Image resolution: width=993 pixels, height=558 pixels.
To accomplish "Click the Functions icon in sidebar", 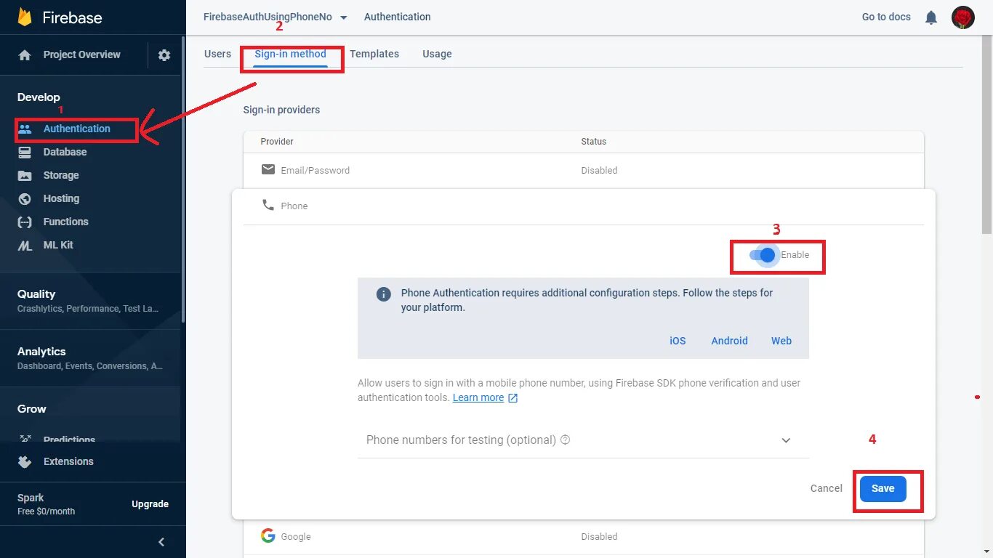I will (x=25, y=222).
